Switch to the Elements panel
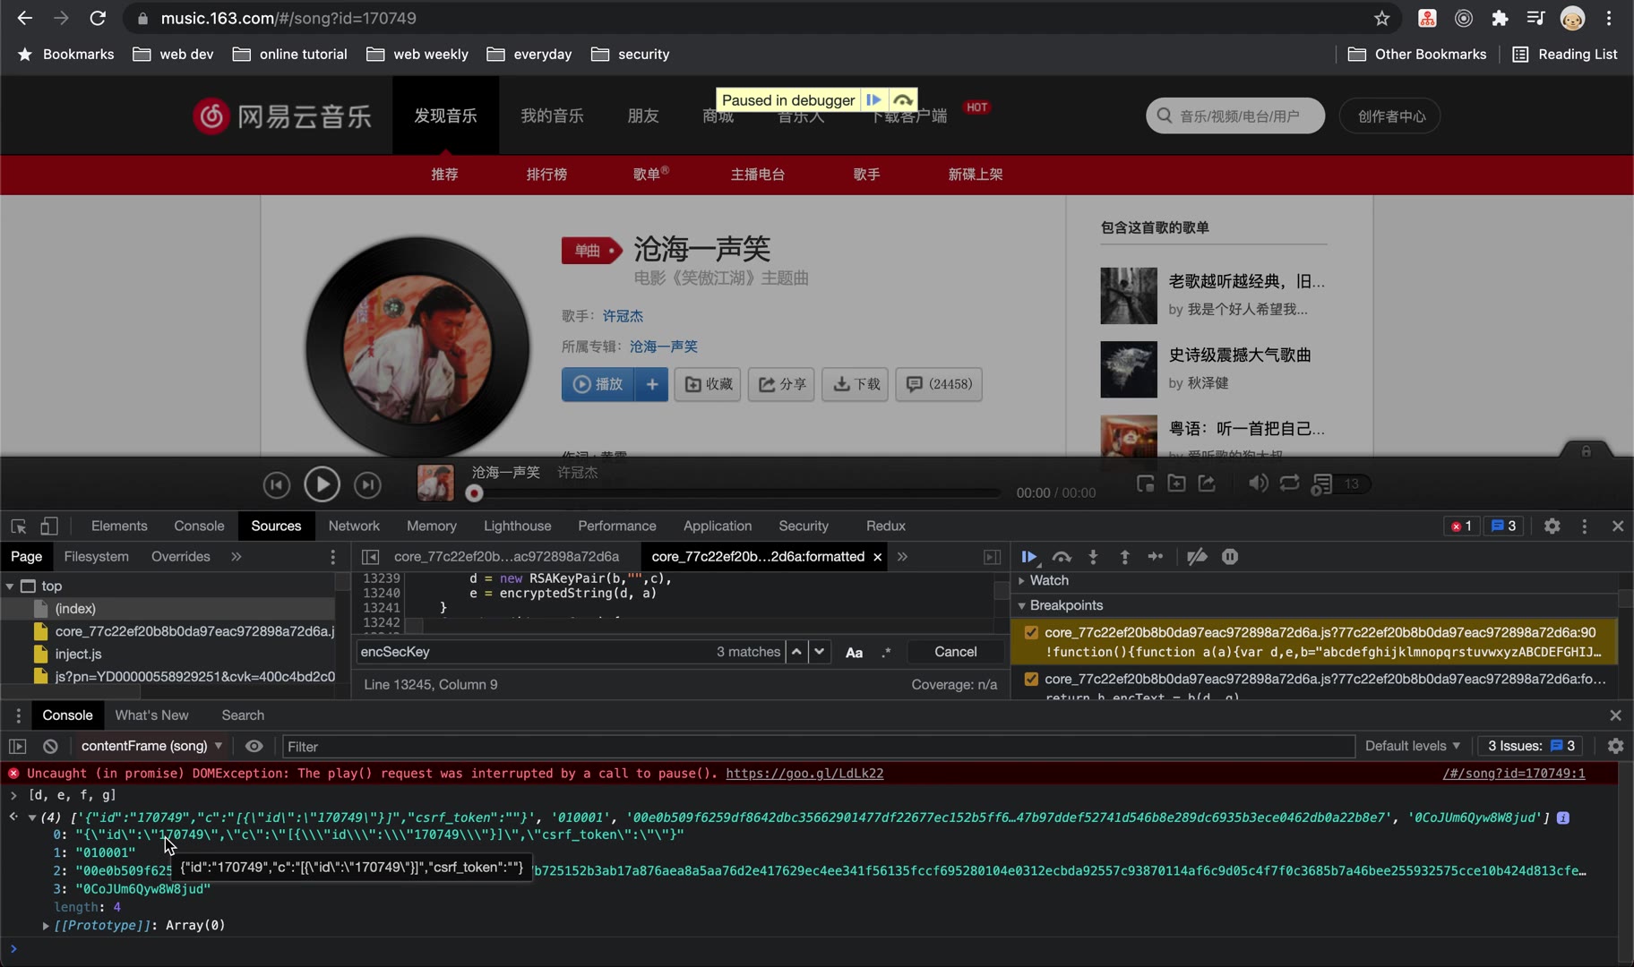 point(119,526)
